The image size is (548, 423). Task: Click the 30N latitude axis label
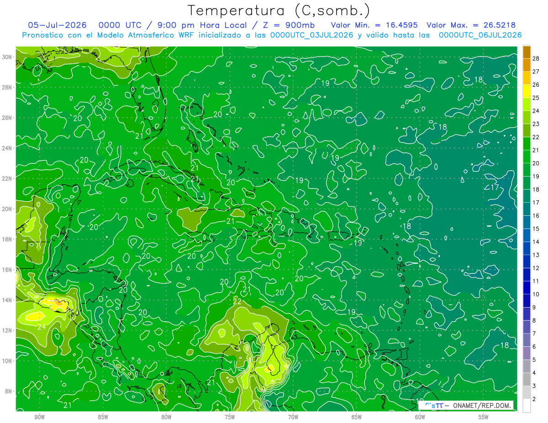(x=7, y=57)
